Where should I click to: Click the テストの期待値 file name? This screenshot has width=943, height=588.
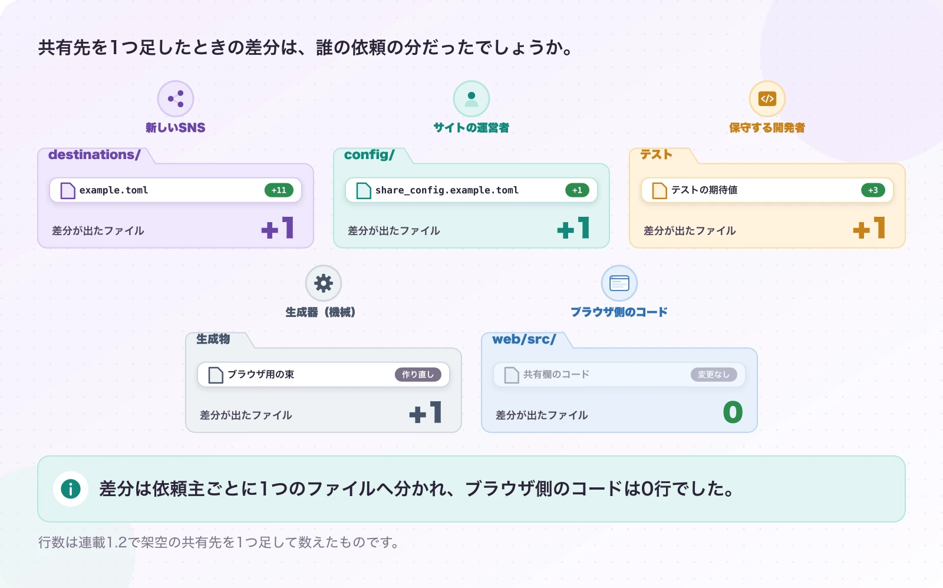[x=704, y=190]
